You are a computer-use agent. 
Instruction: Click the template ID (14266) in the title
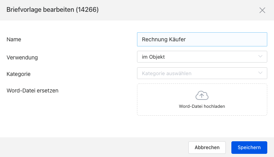coord(87,9)
